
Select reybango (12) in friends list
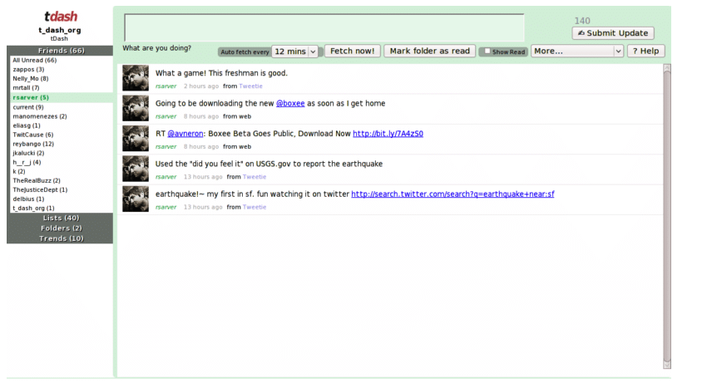pyautogui.click(x=33, y=144)
